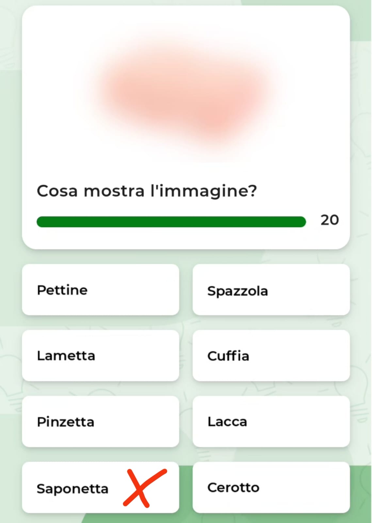Tap the last answer card in the right column
372x523 pixels.
(271, 487)
